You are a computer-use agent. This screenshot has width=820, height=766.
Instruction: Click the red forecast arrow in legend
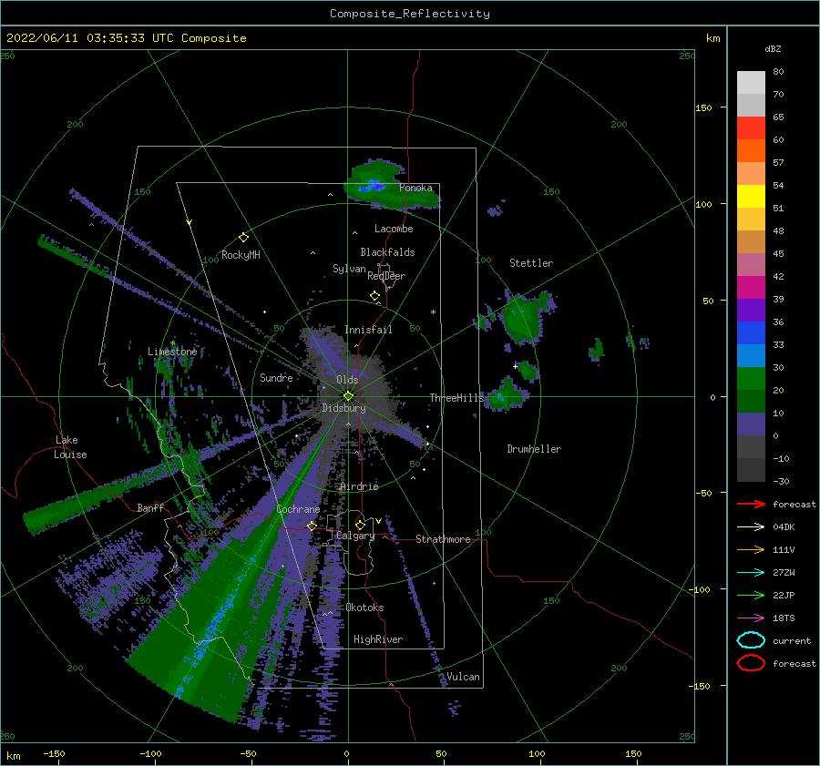pyautogui.click(x=751, y=504)
